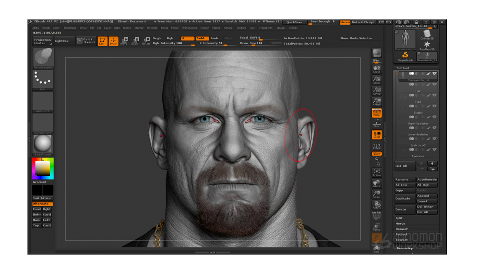
Task: Expand the Geometry section
Action: coord(405,248)
